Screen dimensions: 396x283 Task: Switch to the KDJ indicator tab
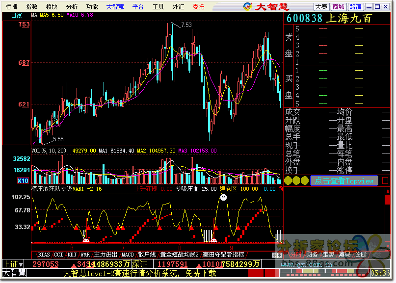[x=72, y=255]
